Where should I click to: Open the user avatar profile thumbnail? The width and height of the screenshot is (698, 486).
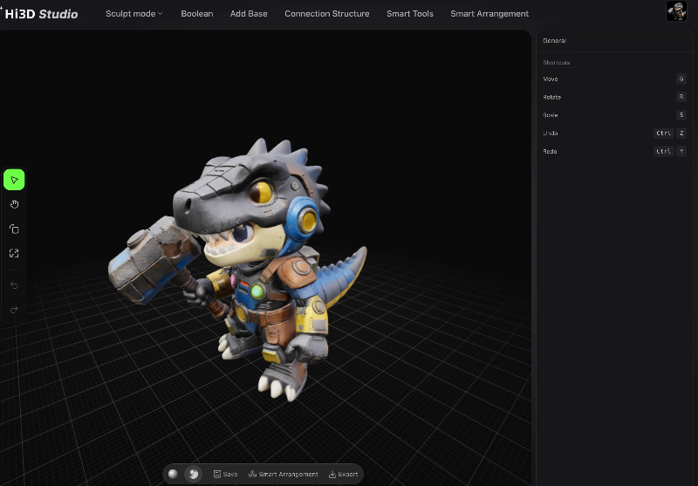click(676, 11)
